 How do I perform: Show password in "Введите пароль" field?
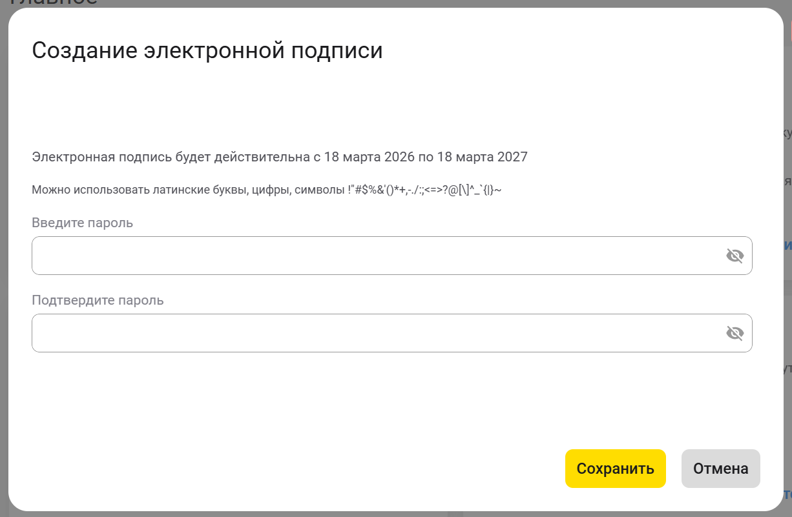tap(735, 256)
